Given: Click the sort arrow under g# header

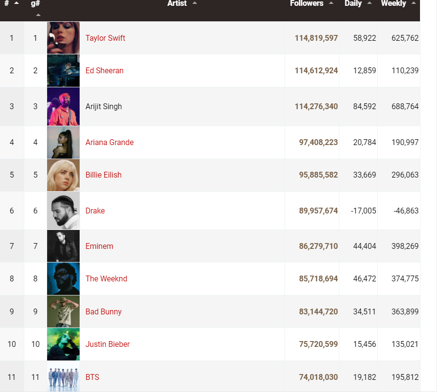Looking at the screenshot, I should (38, 15).
